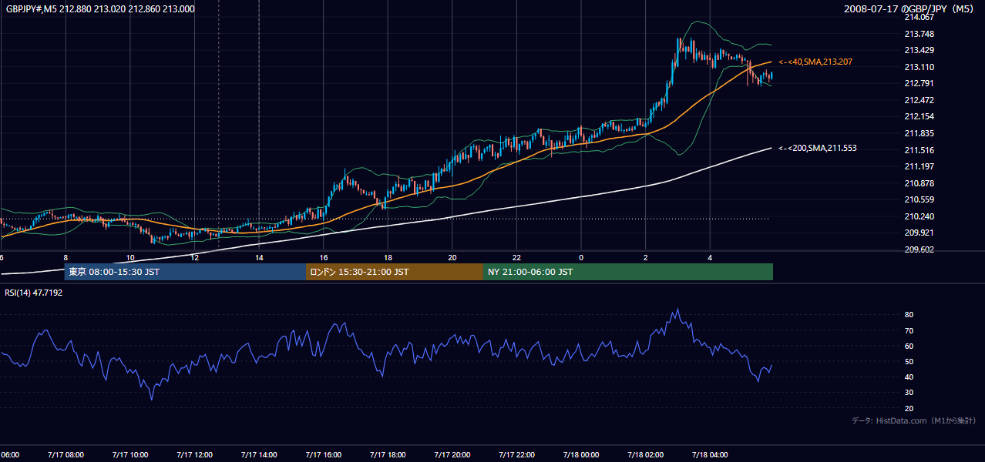The height and width of the screenshot is (462, 985).
Task: Click price level 213.110 on the axis
Action: coord(918,67)
